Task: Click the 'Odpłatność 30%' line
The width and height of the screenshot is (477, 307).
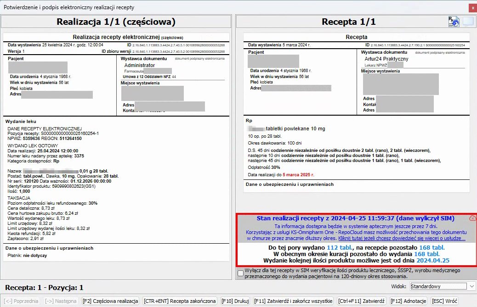Action: (264, 167)
